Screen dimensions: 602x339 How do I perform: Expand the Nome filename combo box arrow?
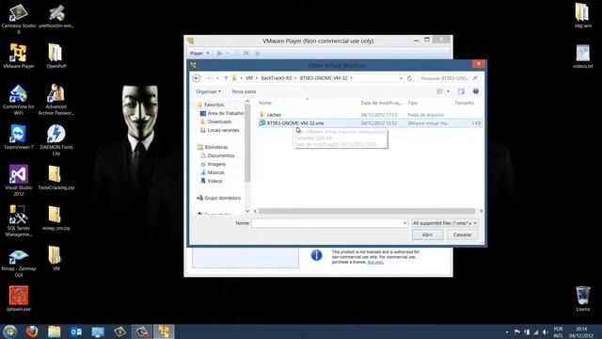404,223
